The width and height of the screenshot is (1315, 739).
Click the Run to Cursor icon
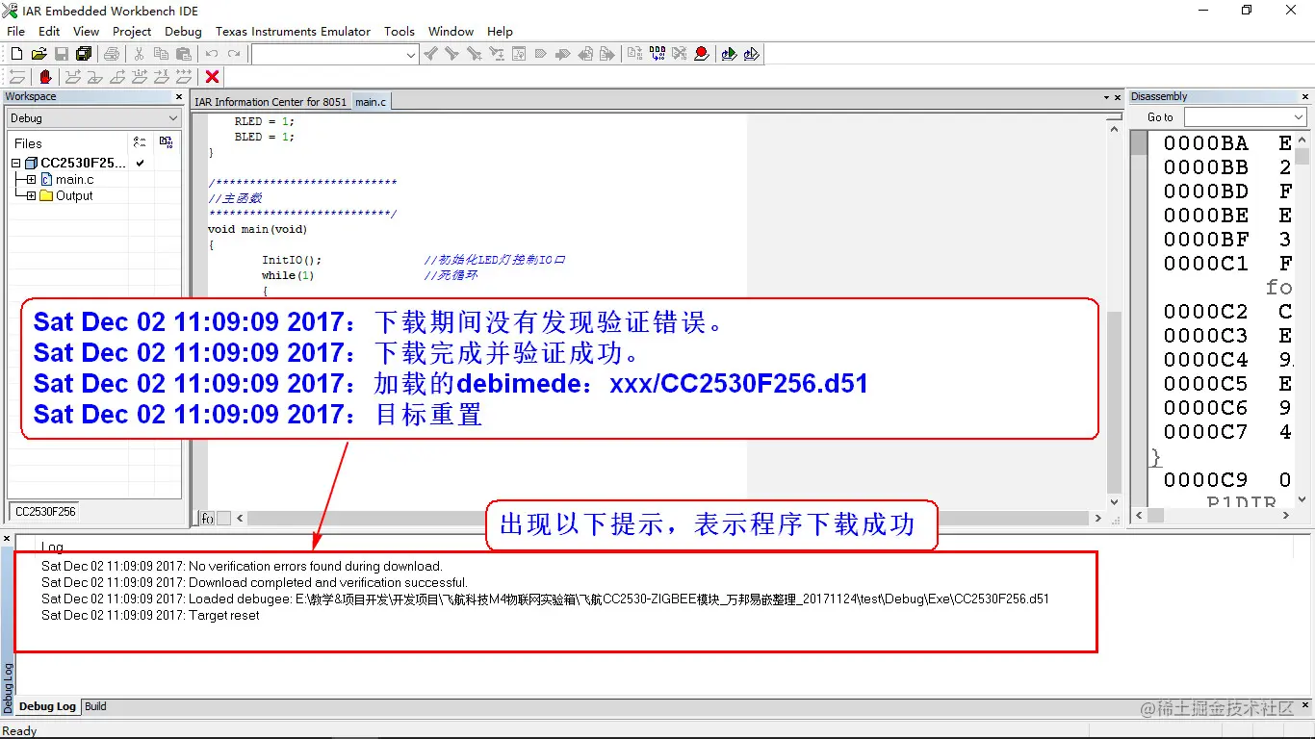click(x=162, y=77)
